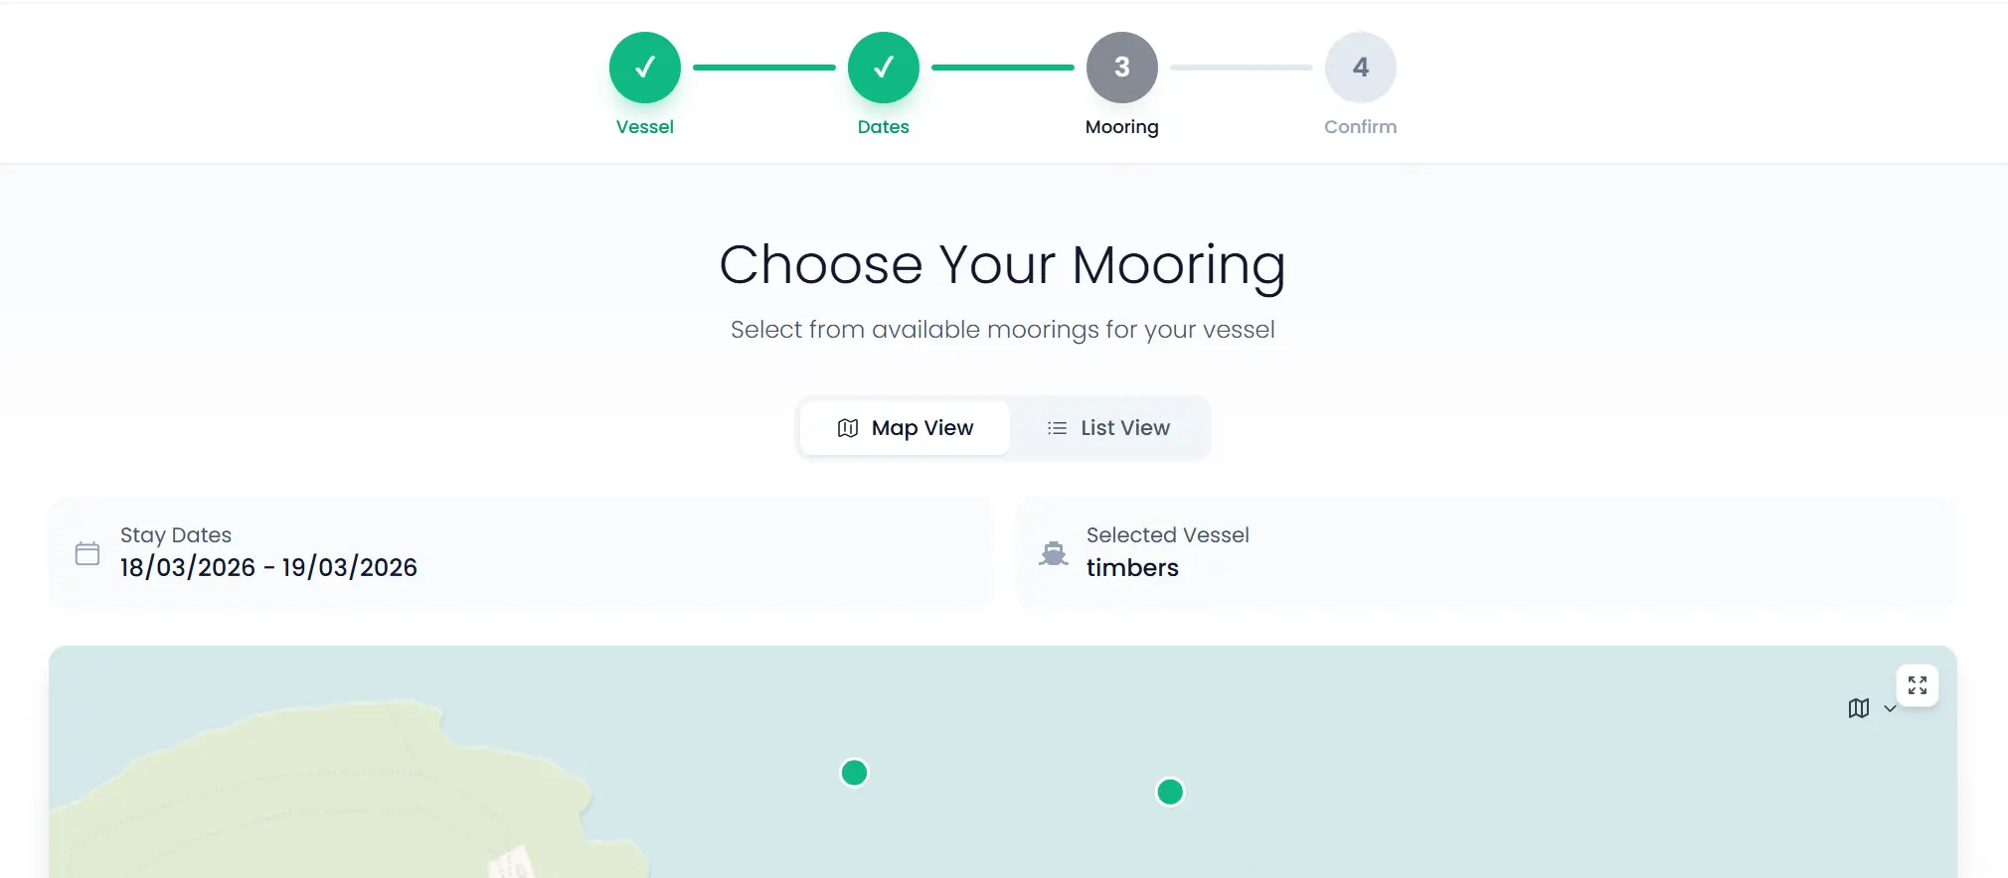Click the Vessel step label
Image resolution: width=2008 pixels, height=878 pixels.
(x=644, y=126)
